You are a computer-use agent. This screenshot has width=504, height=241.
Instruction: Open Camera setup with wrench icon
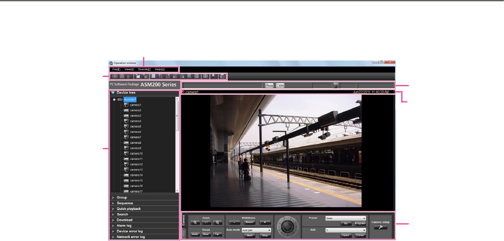[x=380, y=227]
